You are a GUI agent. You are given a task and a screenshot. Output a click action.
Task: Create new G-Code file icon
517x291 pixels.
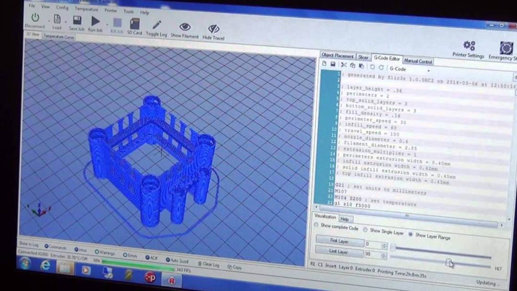tap(325, 64)
